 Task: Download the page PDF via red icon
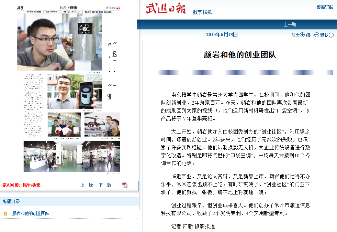click(x=125, y=185)
